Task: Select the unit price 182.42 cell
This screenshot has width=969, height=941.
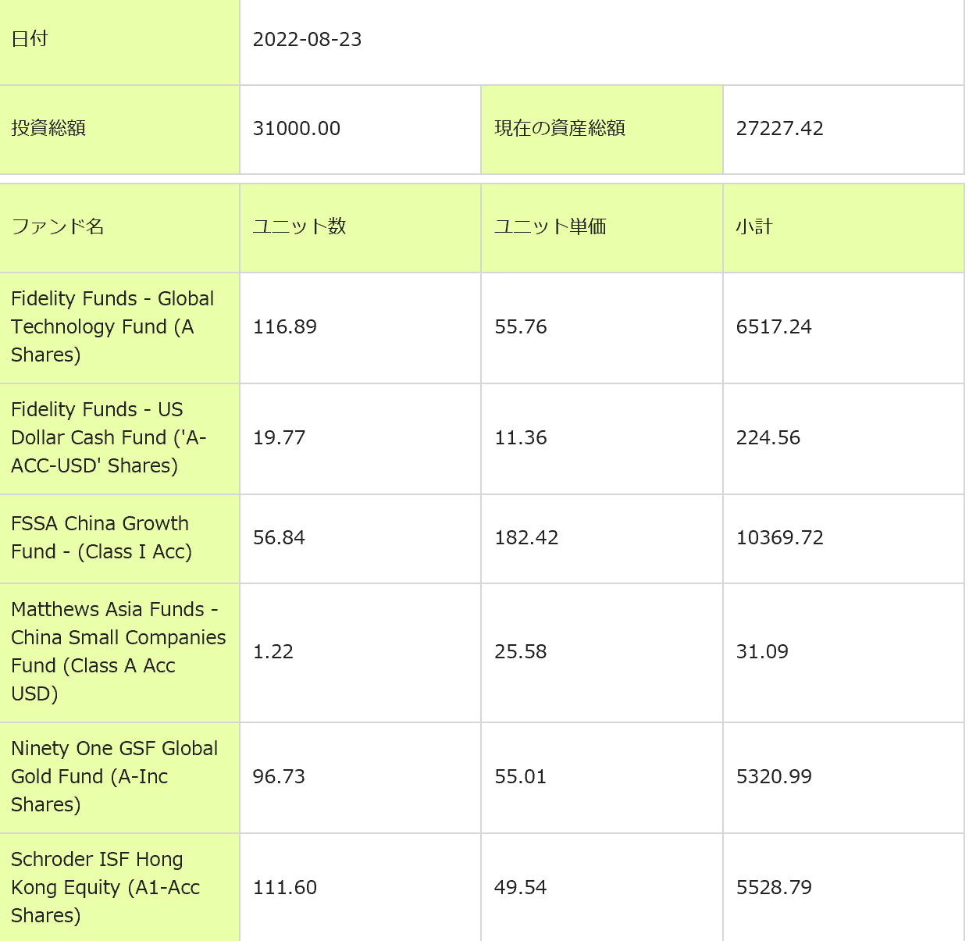Action: pos(526,538)
